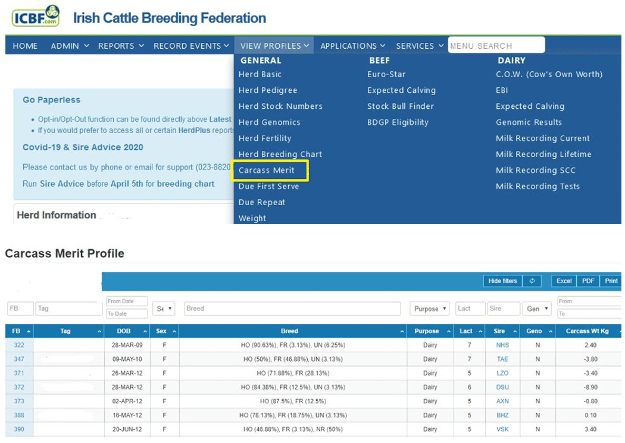Click the Breed filter field
The width and height of the screenshot is (625, 443).
(292, 309)
